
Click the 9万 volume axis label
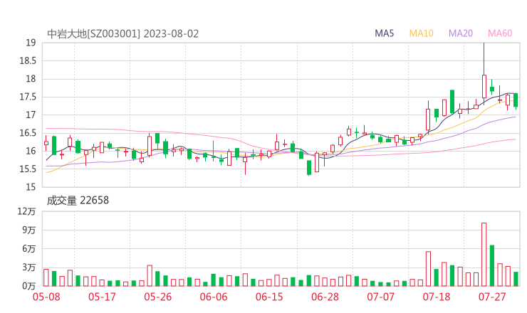pyautogui.click(x=29, y=230)
